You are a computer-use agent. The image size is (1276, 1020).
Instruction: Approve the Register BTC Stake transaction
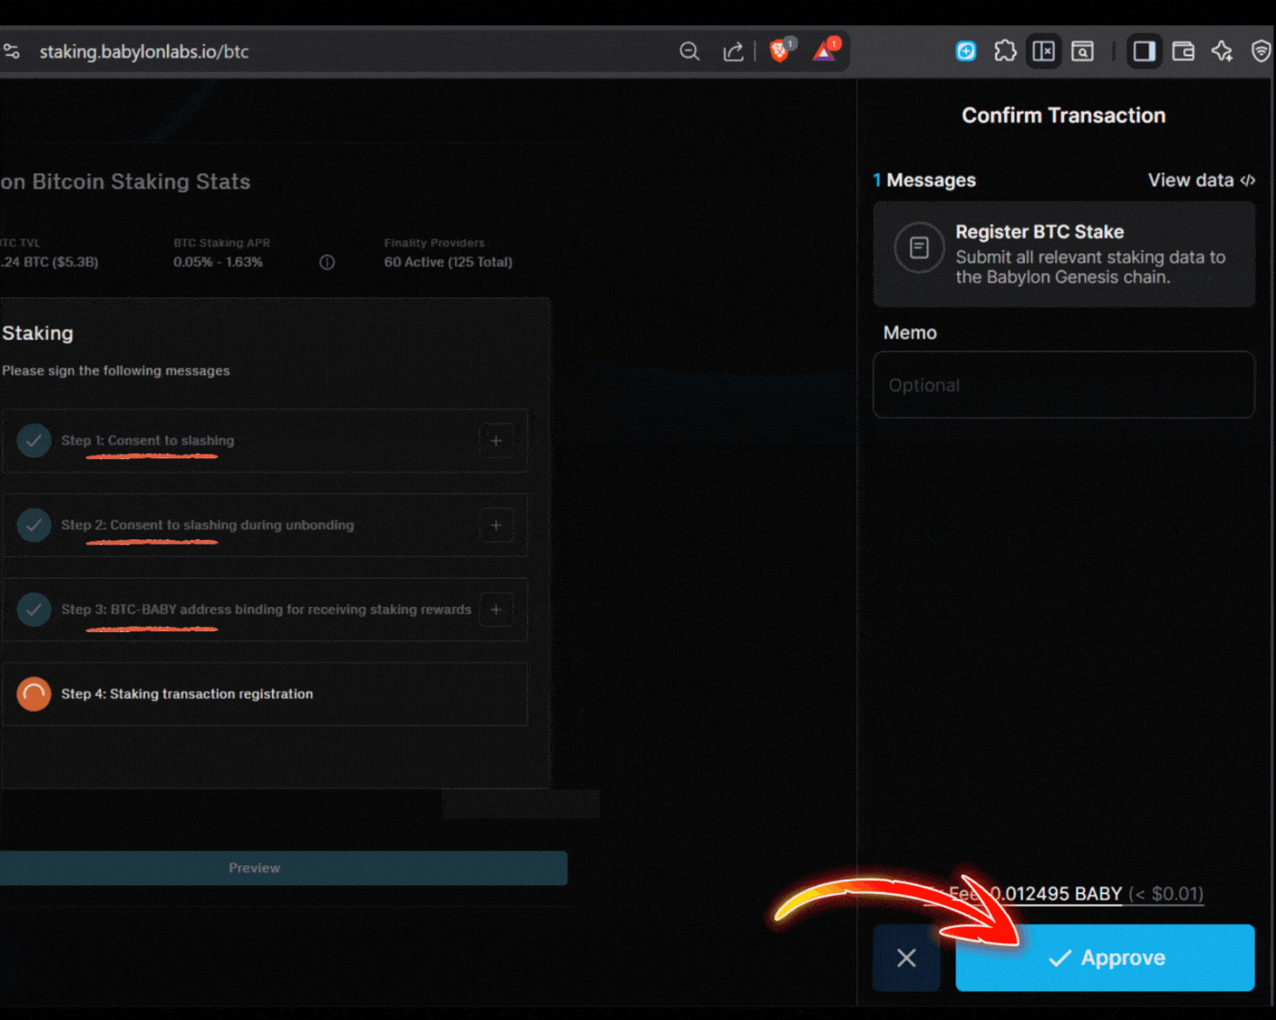coord(1104,958)
